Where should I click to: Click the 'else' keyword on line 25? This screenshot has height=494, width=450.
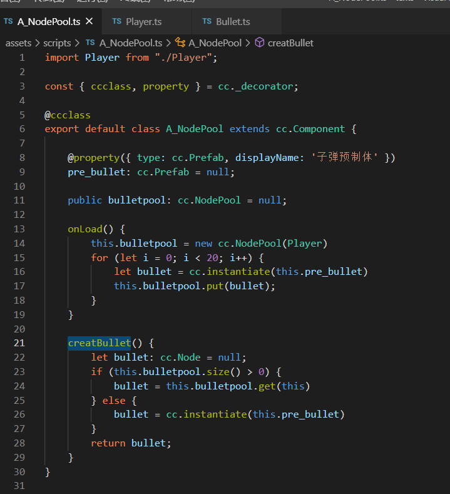click(114, 401)
